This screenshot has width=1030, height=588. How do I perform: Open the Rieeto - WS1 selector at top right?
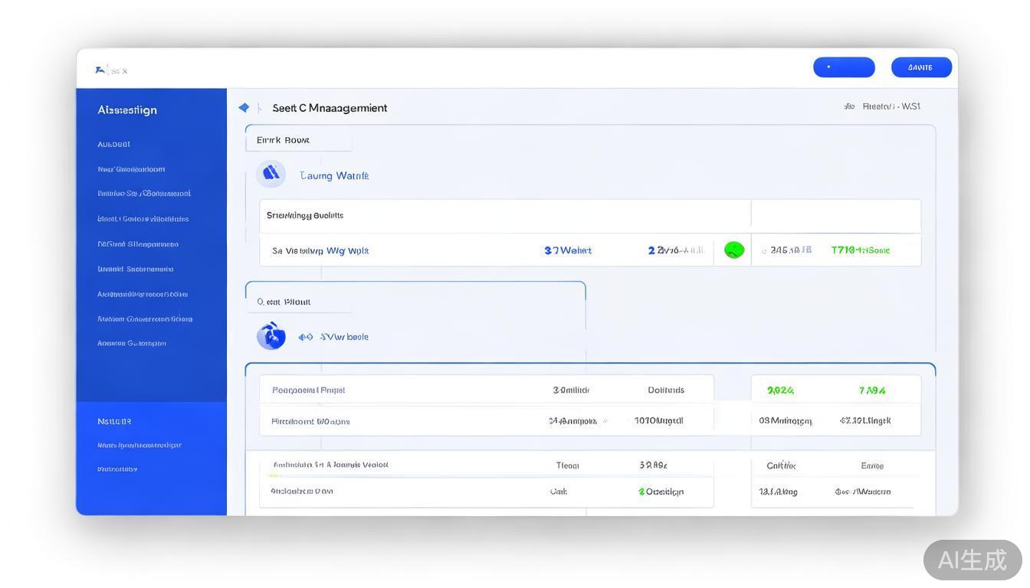tap(891, 107)
